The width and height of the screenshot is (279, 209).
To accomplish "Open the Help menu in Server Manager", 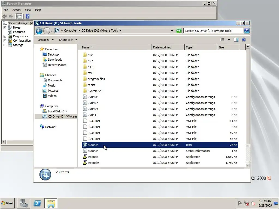I will point(38,10).
